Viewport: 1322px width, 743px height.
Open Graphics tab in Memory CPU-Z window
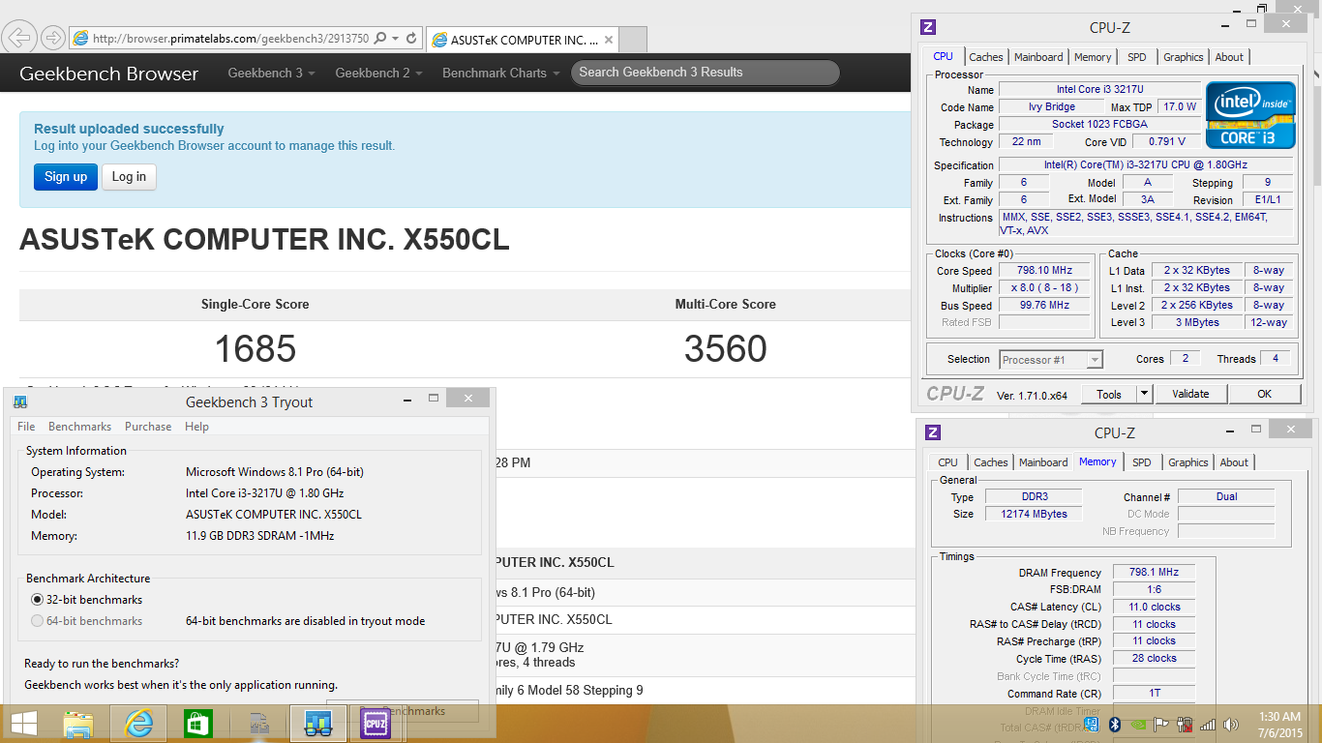click(x=1187, y=462)
